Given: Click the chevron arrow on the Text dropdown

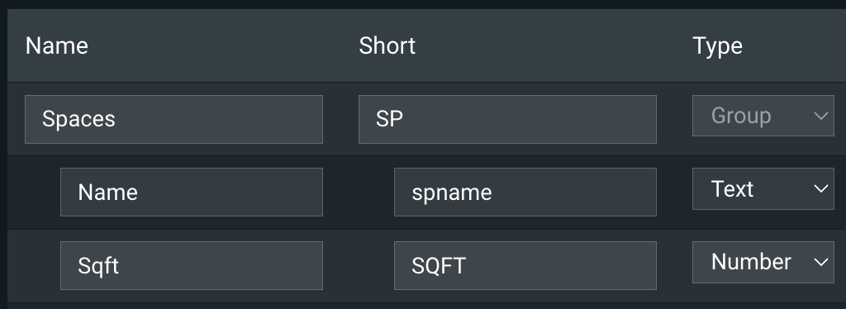Looking at the screenshot, I should click(x=820, y=188).
